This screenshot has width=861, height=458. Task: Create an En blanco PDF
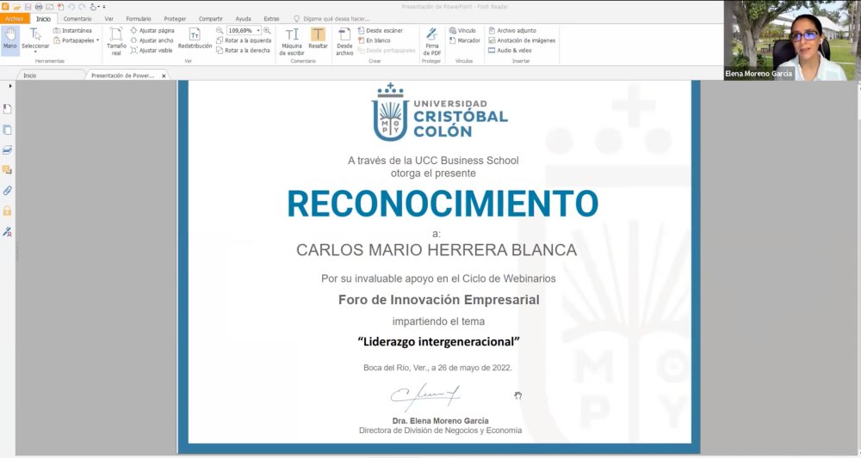coord(374,40)
